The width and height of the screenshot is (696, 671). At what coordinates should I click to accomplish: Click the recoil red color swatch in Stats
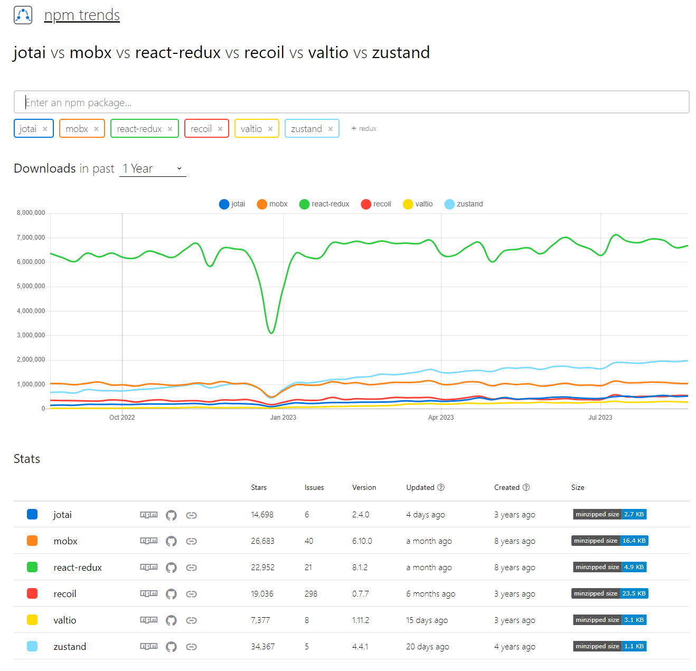(32, 594)
